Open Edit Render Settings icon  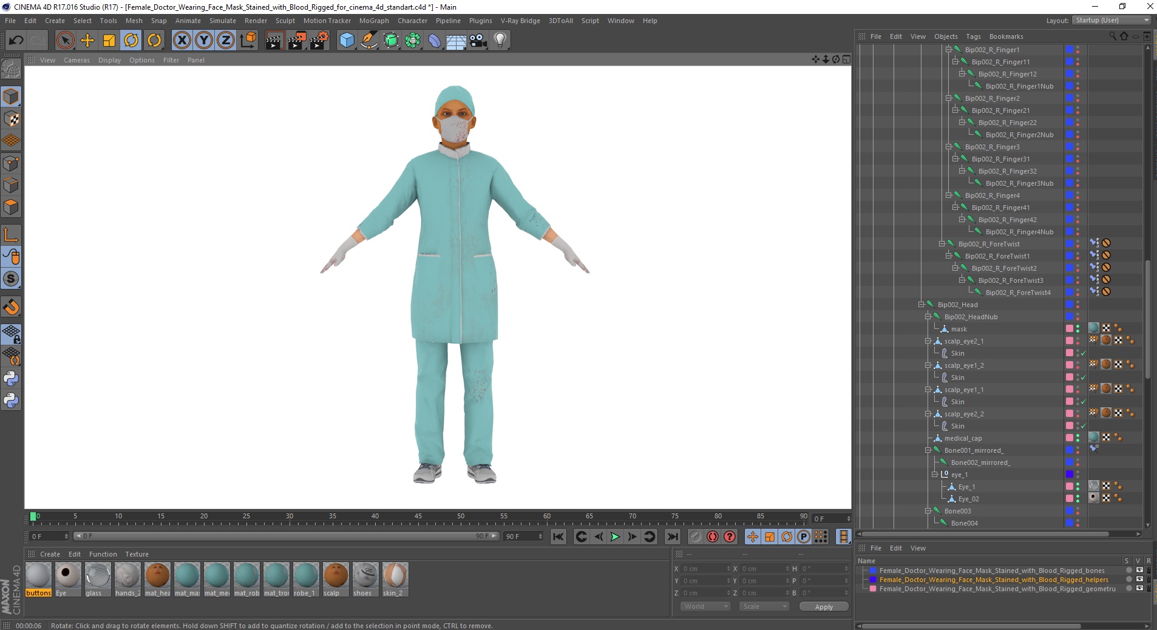pos(319,41)
